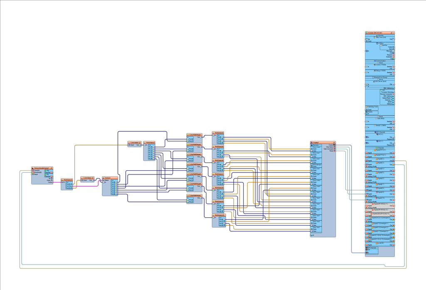
Task: Select the MultiSource10 component title
Action: [219, 215]
